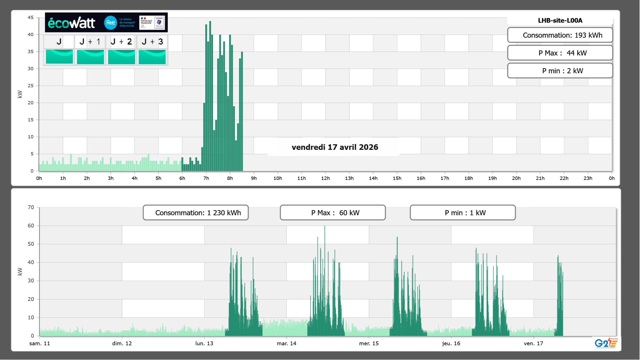Select the J day label
The height and width of the screenshot is (360, 640).
click(x=59, y=42)
